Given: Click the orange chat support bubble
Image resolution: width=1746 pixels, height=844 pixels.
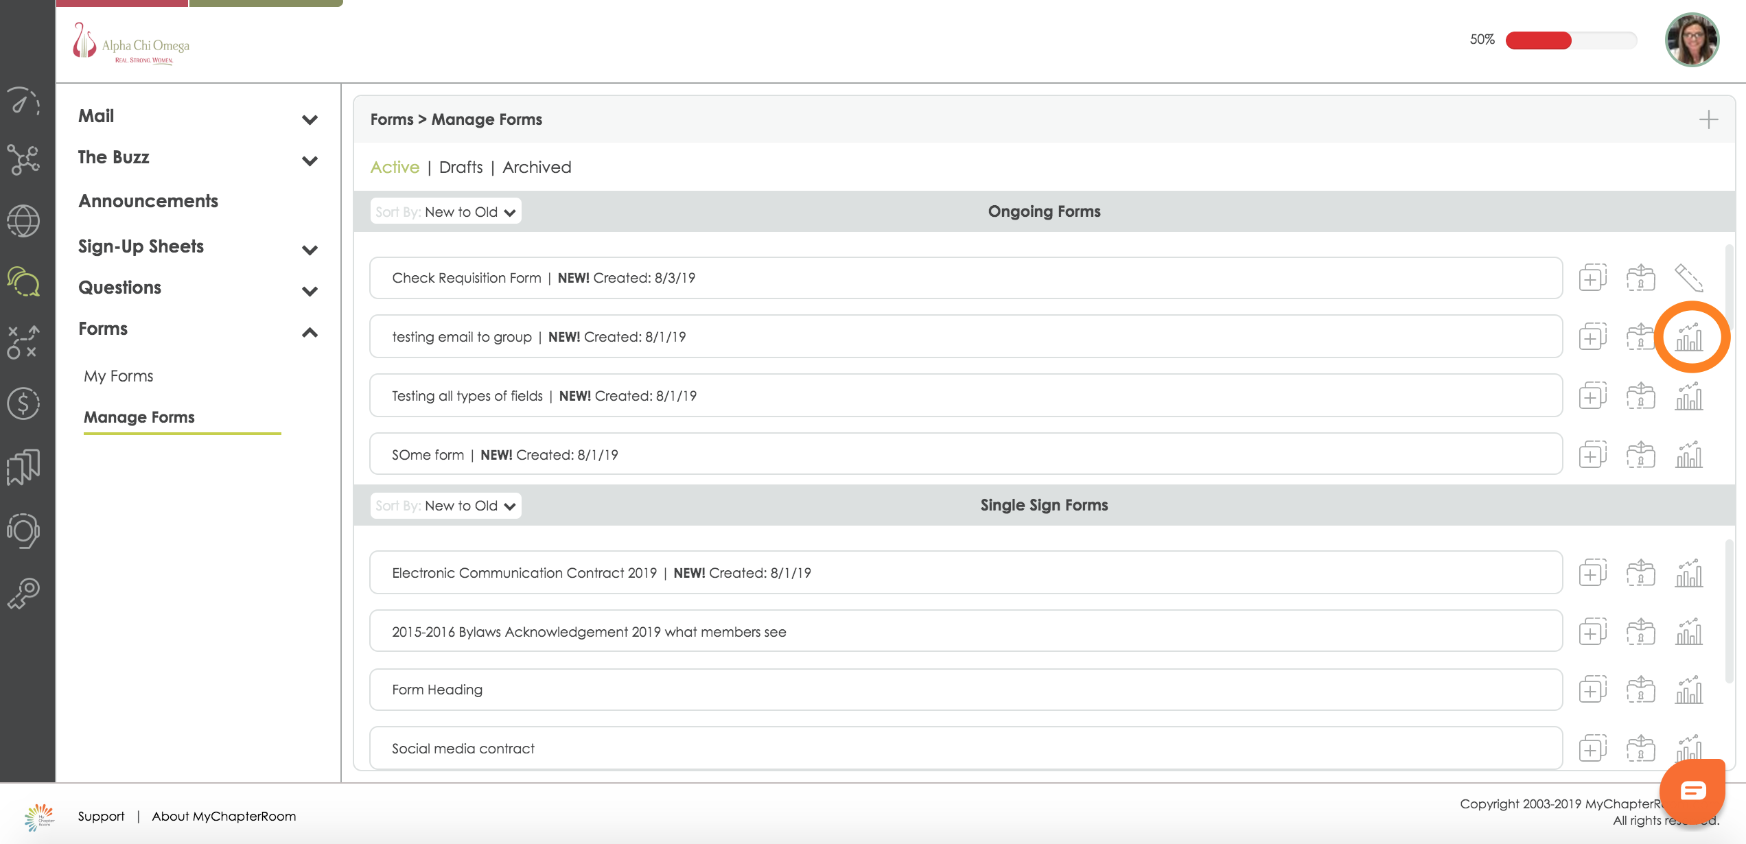Looking at the screenshot, I should tap(1692, 791).
